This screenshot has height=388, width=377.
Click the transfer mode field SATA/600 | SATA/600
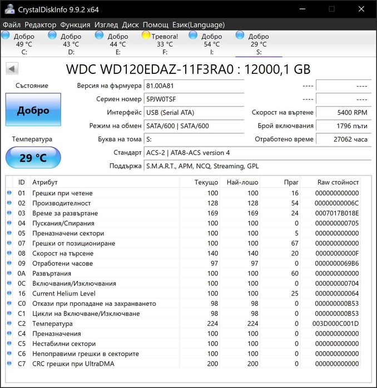pos(194,126)
